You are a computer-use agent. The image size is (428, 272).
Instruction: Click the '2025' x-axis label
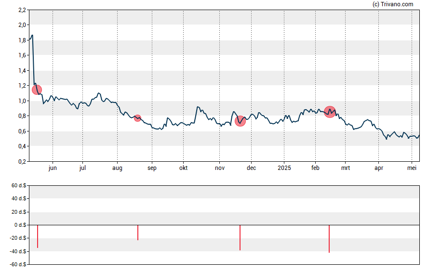coord(284,168)
